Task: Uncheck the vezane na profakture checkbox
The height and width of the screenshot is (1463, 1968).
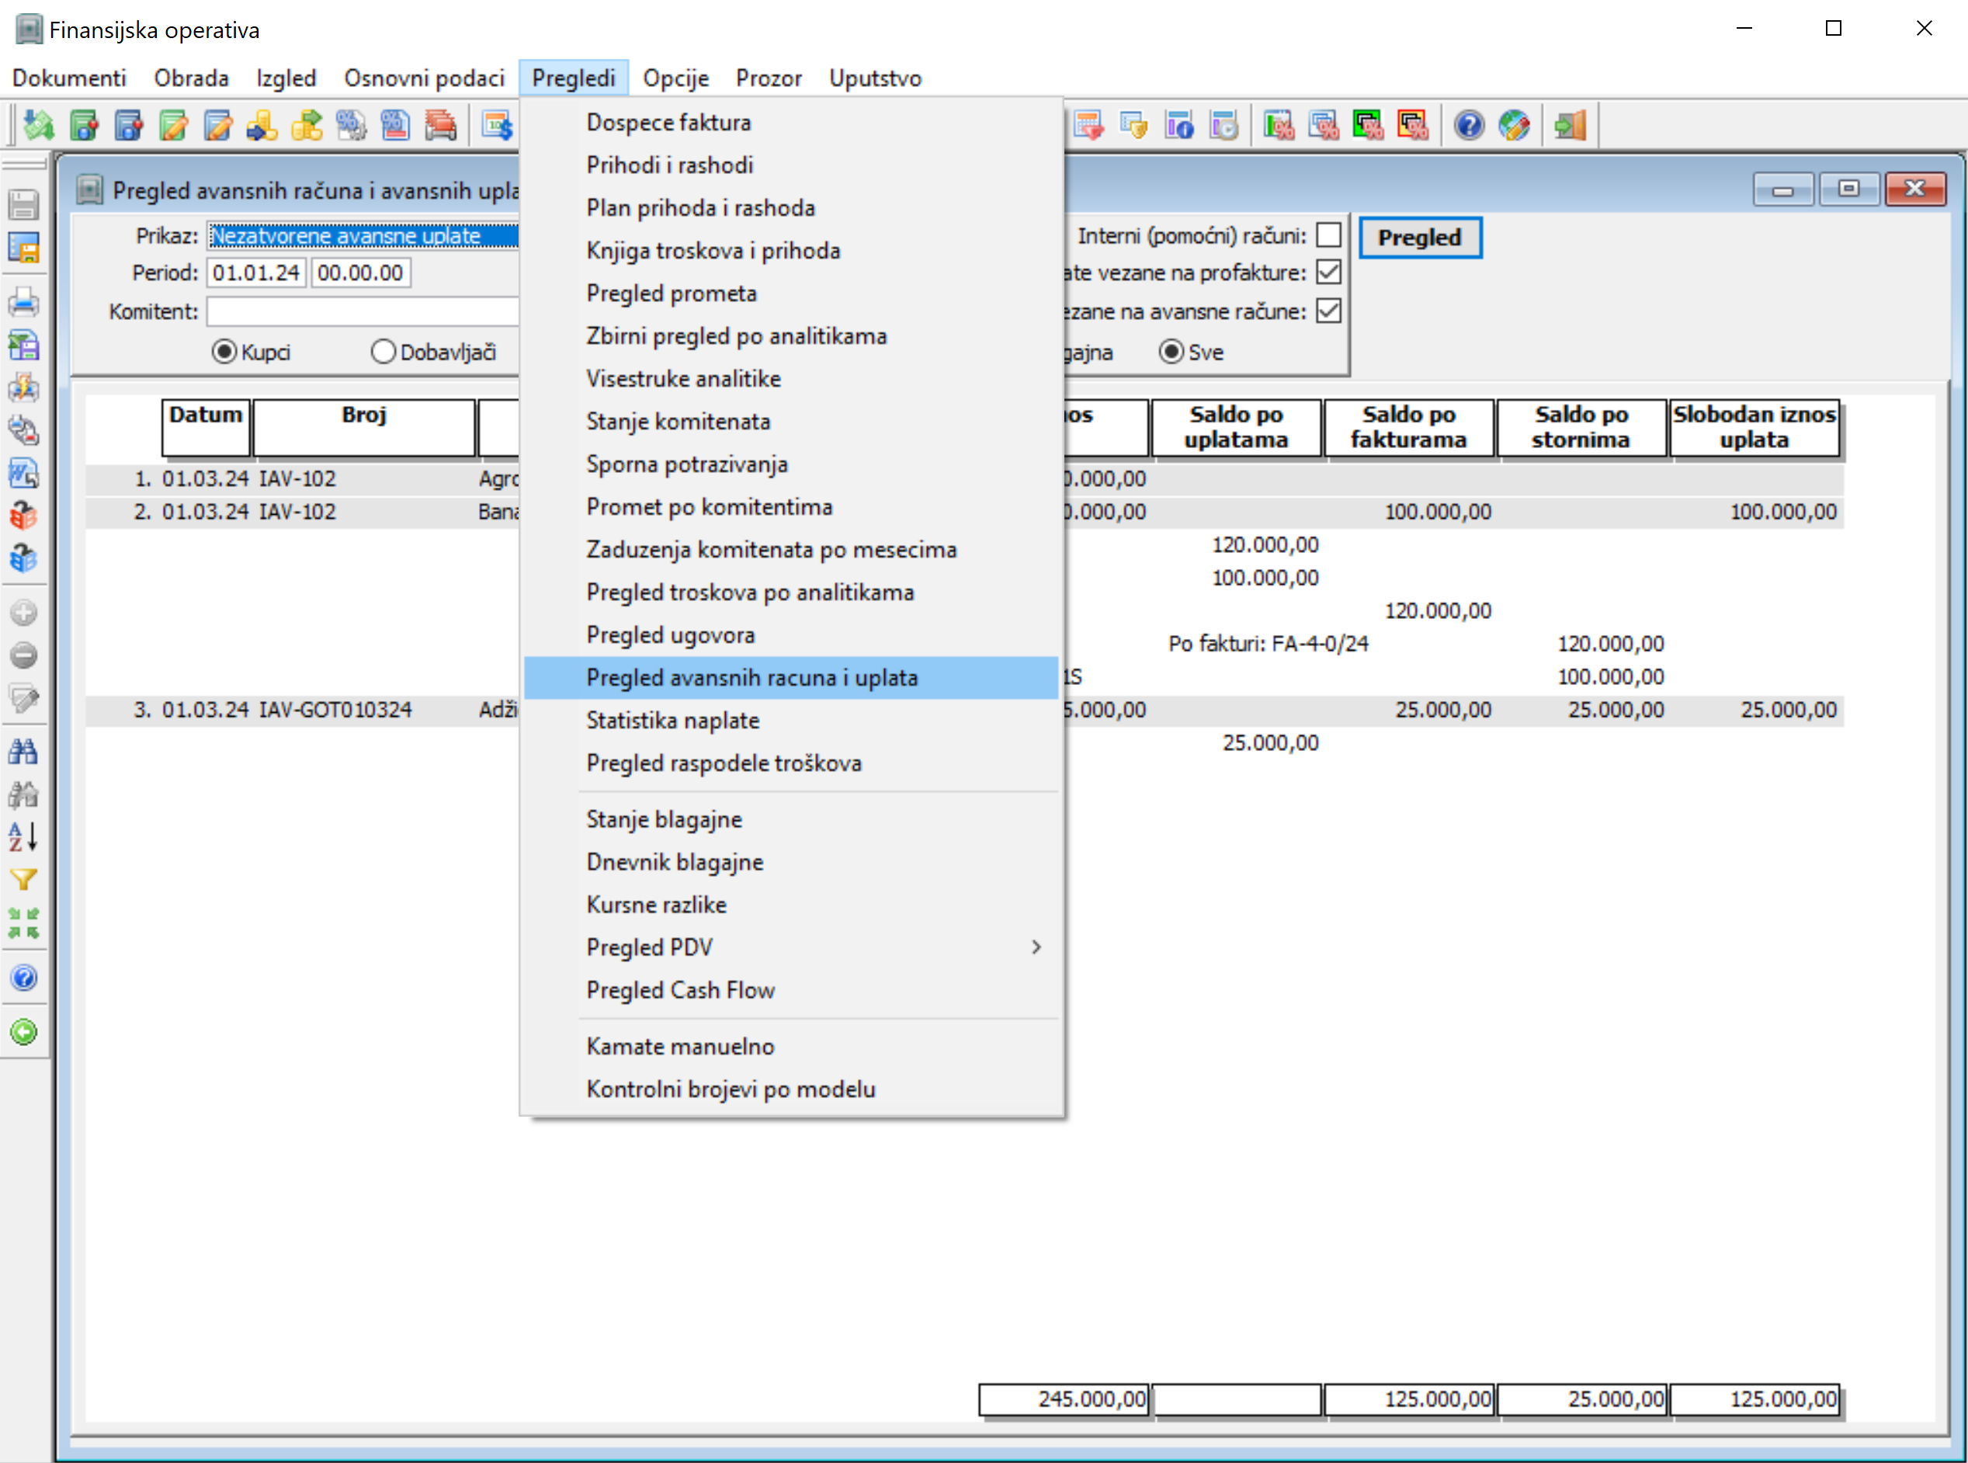Action: (x=1328, y=273)
